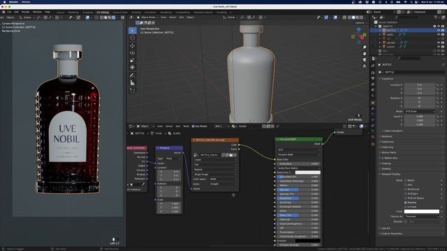Select the Scale tool in the viewport toolbar
447x251 pixels.
point(132,61)
